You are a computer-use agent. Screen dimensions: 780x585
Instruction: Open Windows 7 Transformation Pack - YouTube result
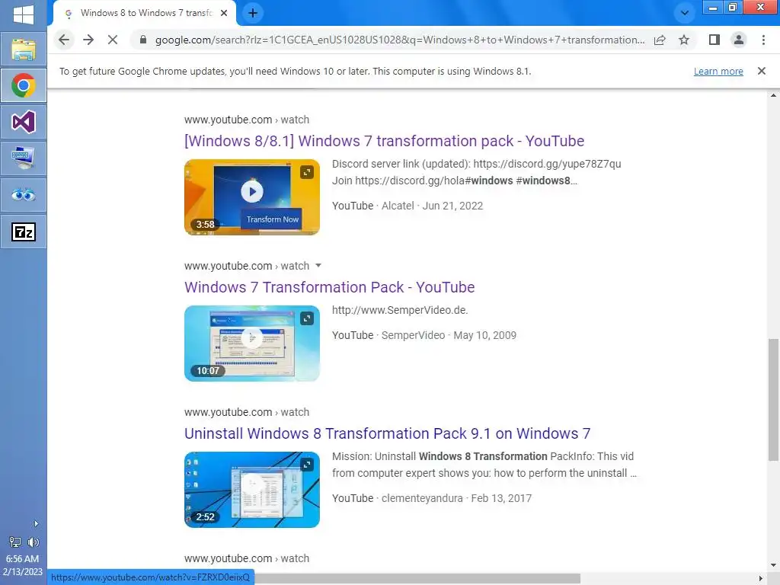click(329, 287)
